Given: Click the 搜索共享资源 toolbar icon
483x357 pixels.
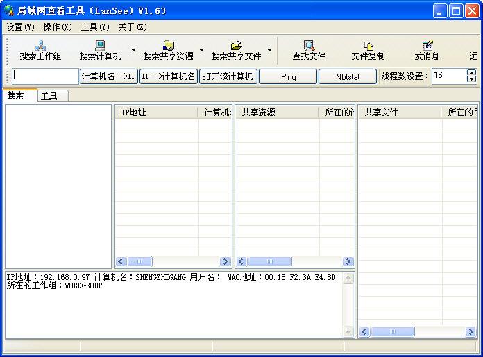Looking at the screenshot, I should click(x=169, y=46).
